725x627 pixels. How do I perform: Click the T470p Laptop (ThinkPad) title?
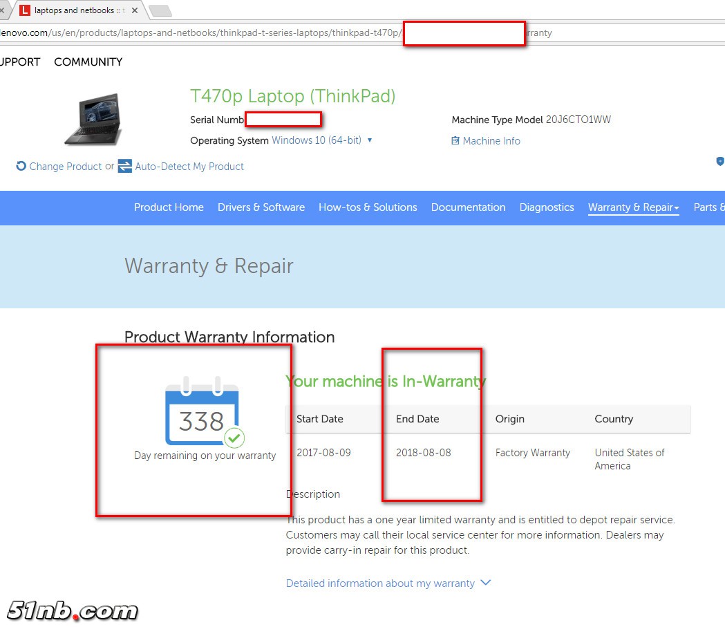pos(292,96)
